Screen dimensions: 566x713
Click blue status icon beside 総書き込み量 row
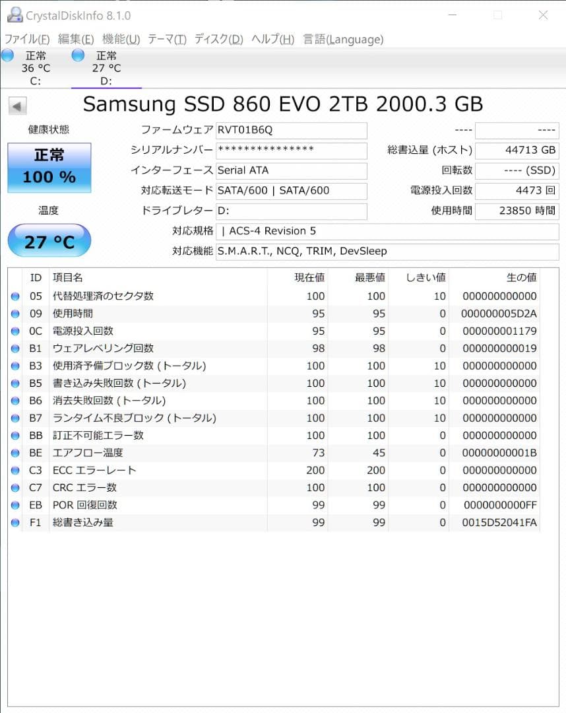(x=15, y=523)
